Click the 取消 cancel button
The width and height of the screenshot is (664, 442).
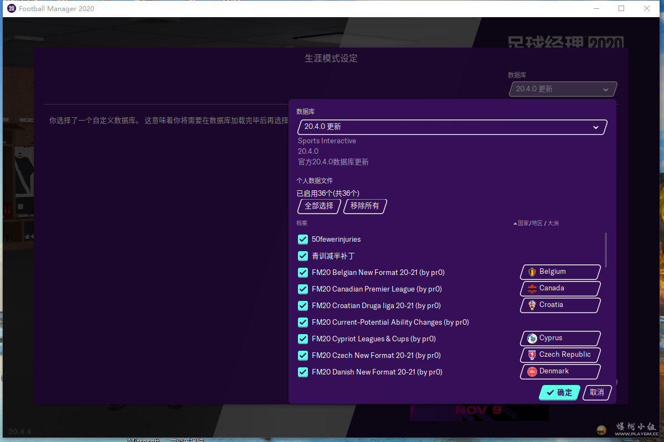[x=597, y=392]
